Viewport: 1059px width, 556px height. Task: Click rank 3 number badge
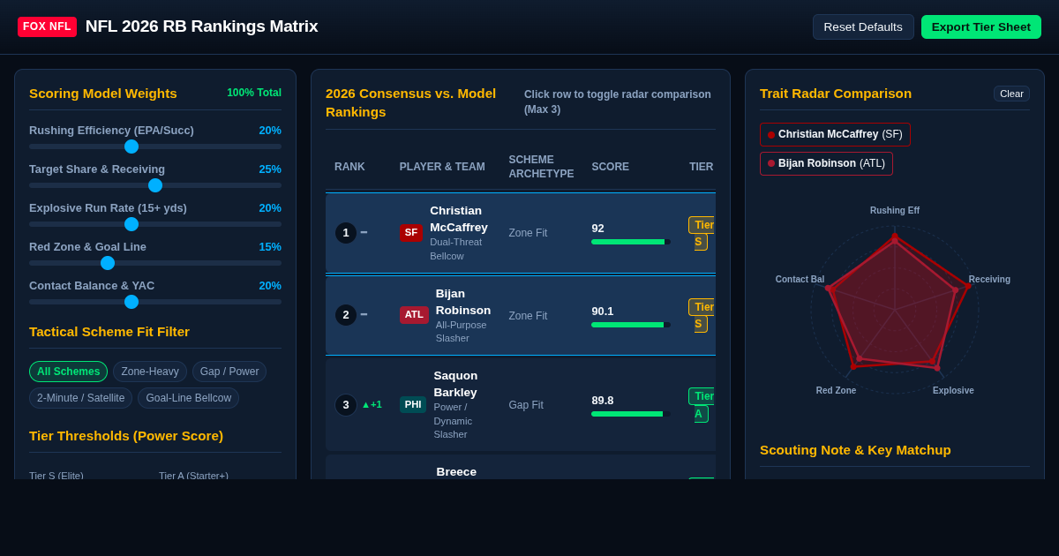click(x=346, y=405)
